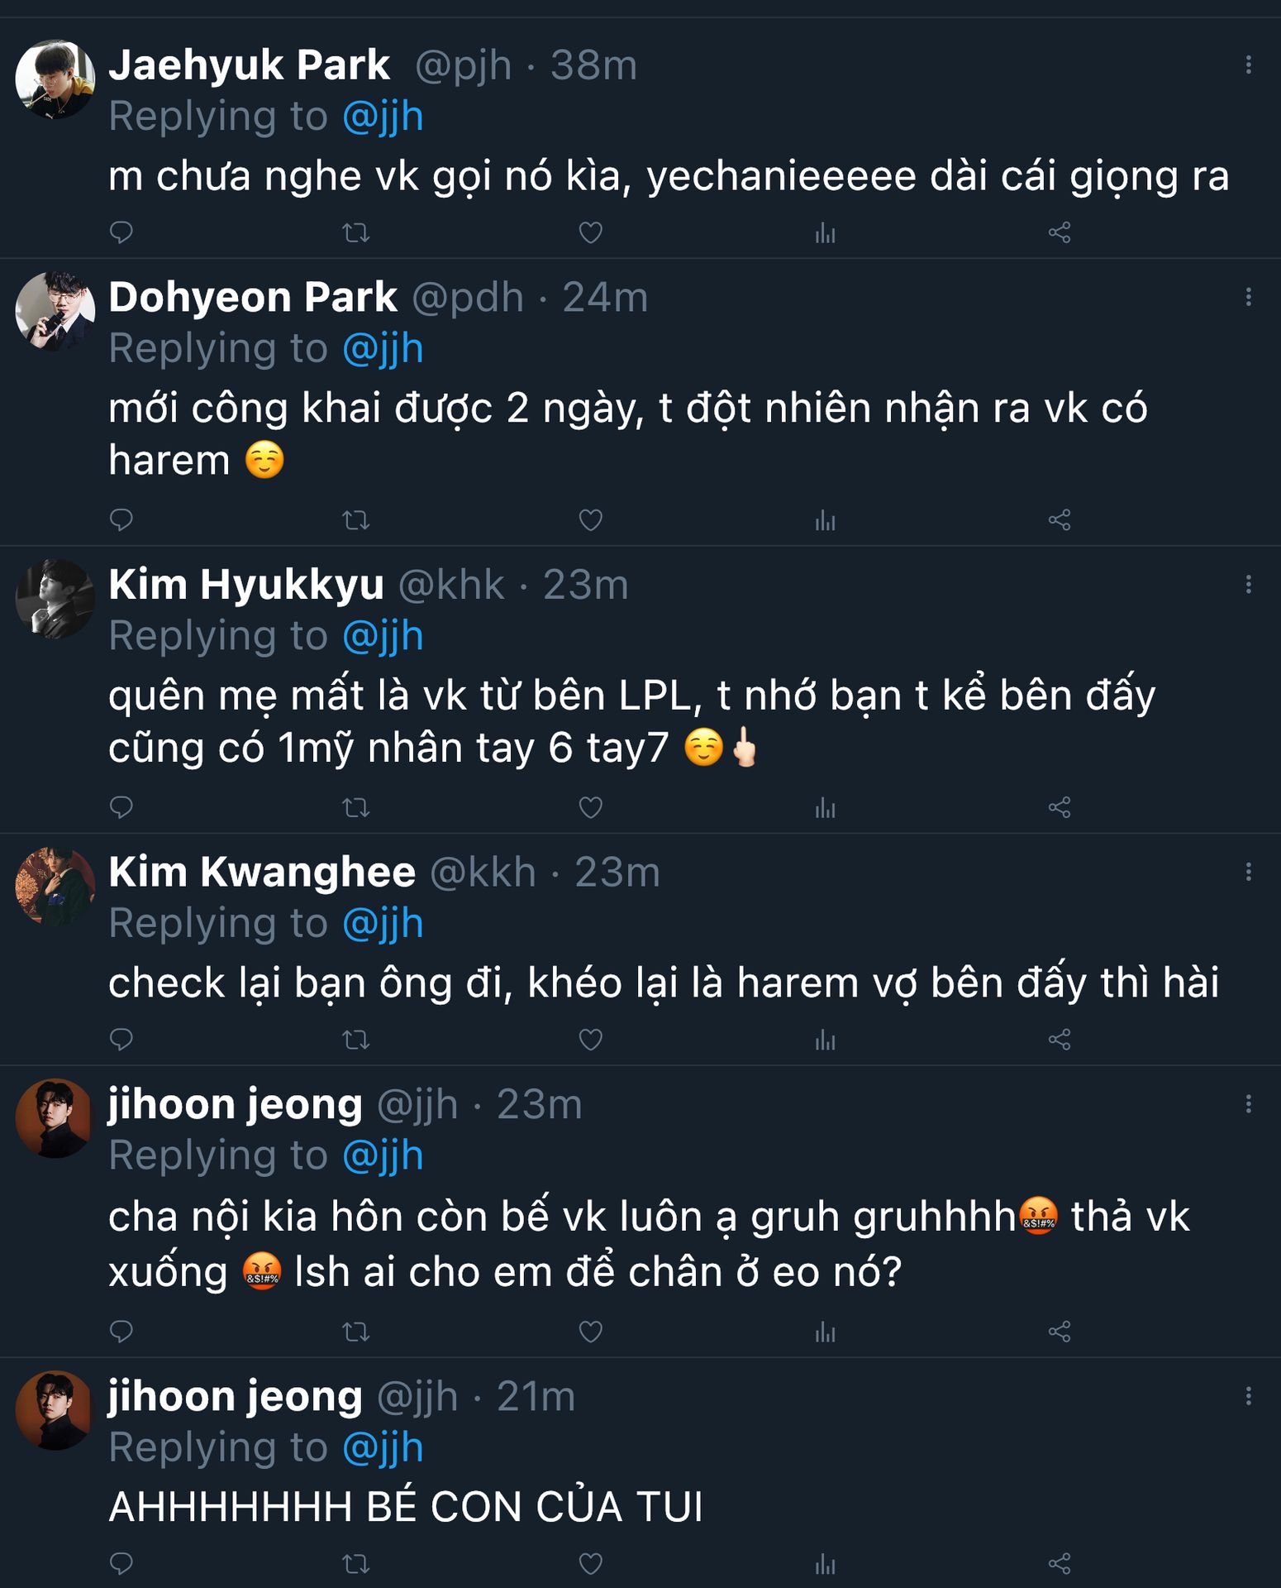Image resolution: width=1281 pixels, height=1588 pixels.
Task: Open Kim Hyukkyu's profile name
Action: [x=246, y=585]
